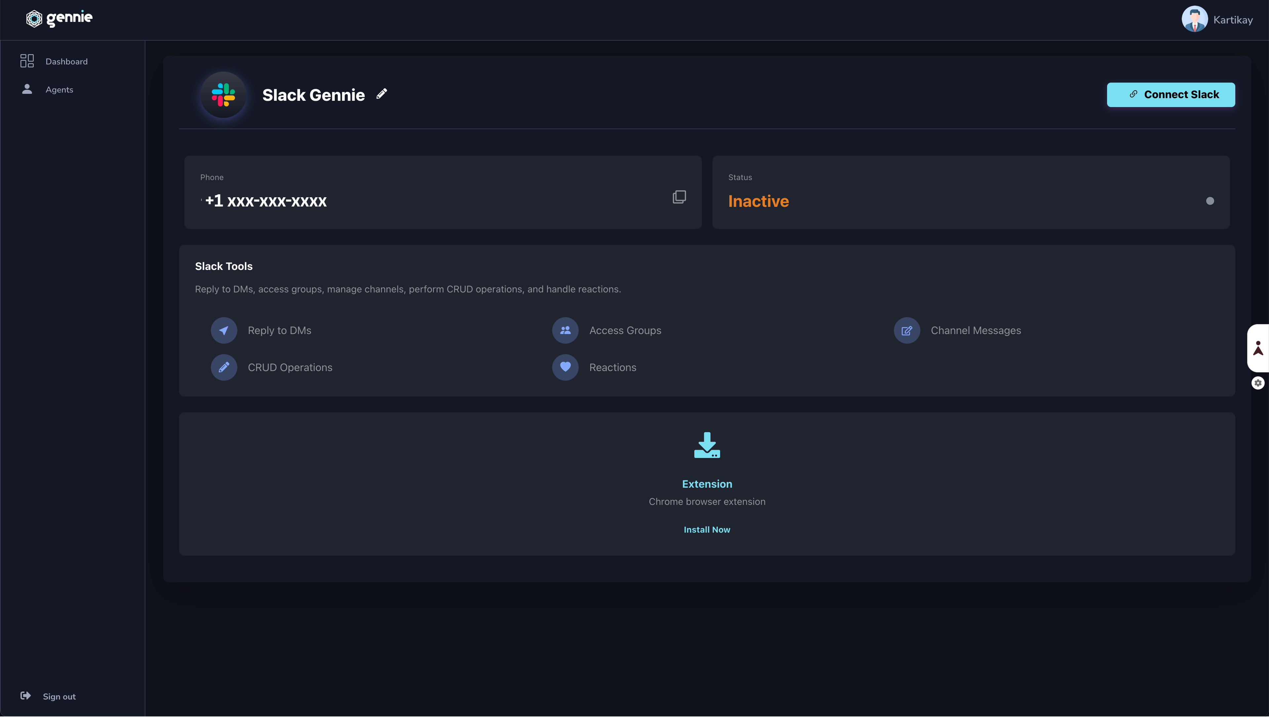Image resolution: width=1269 pixels, height=717 pixels.
Task: Click the Reactions heart icon
Action: coord(565,367)
